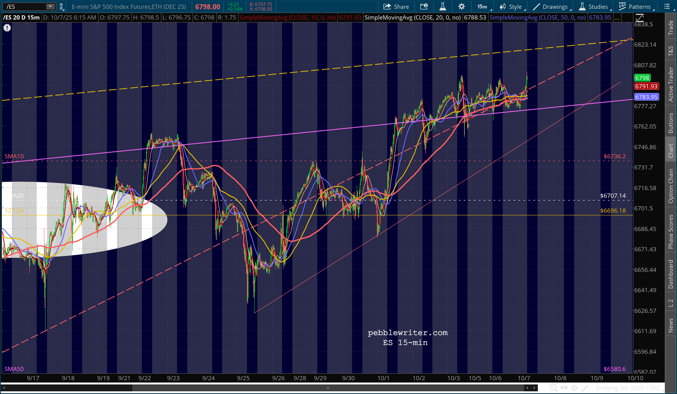Click the 10/7 date on the time axis
Viewport: 677px width, 394px height.
[x=524, y=378]
